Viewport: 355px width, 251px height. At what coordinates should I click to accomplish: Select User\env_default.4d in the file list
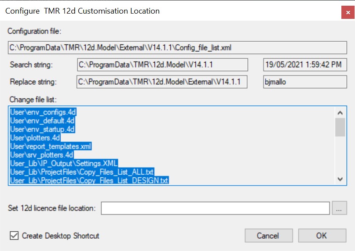(42, 121)
